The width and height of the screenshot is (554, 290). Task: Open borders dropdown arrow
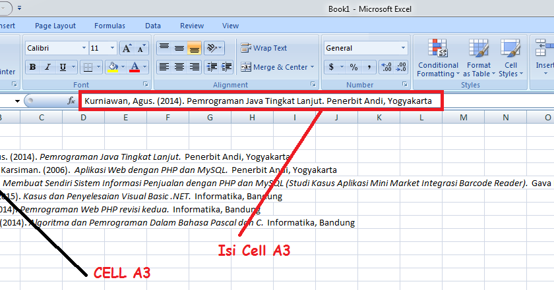[x=98, y=67]
